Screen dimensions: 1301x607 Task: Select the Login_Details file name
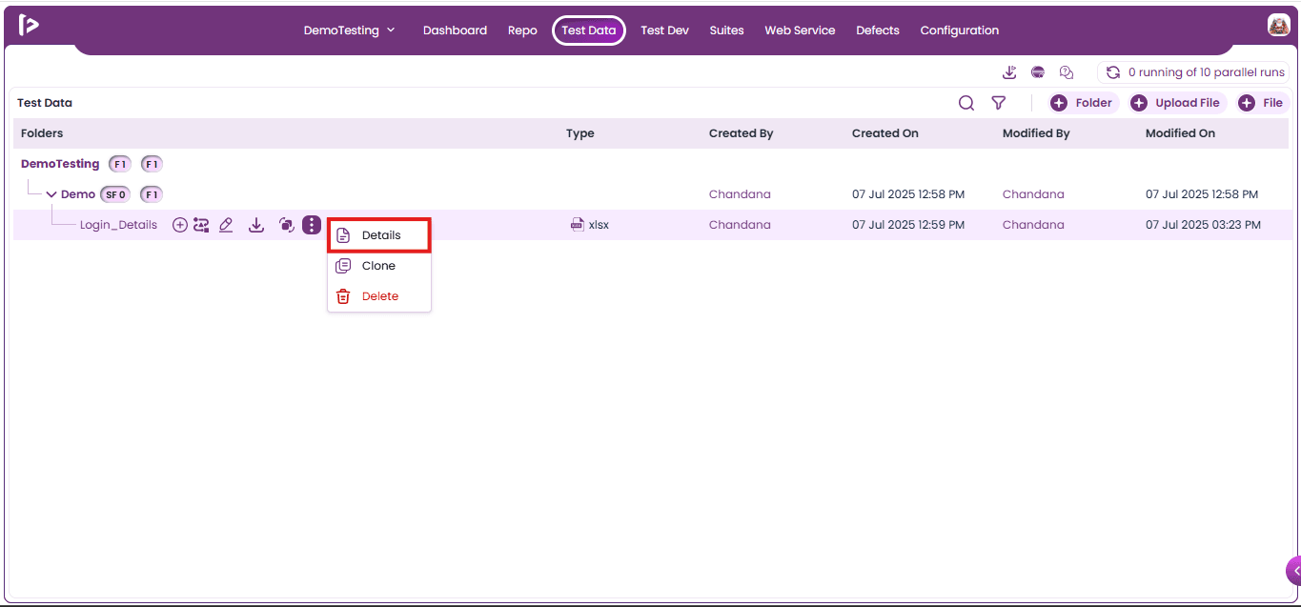(x=118, y=225)
